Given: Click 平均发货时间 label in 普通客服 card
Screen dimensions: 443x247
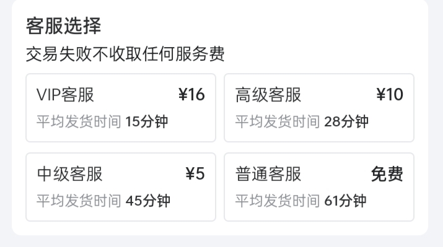Looking at the screenshot, I should click(278, 201).
